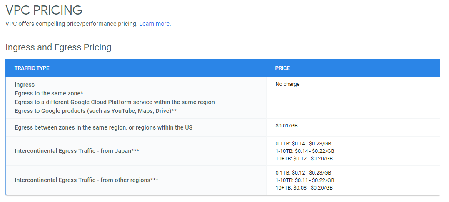Image resolution: width=449 pixels, height=202 pixels.
Task: Click the Egress to the same zone text
Action: click(49, 93)
